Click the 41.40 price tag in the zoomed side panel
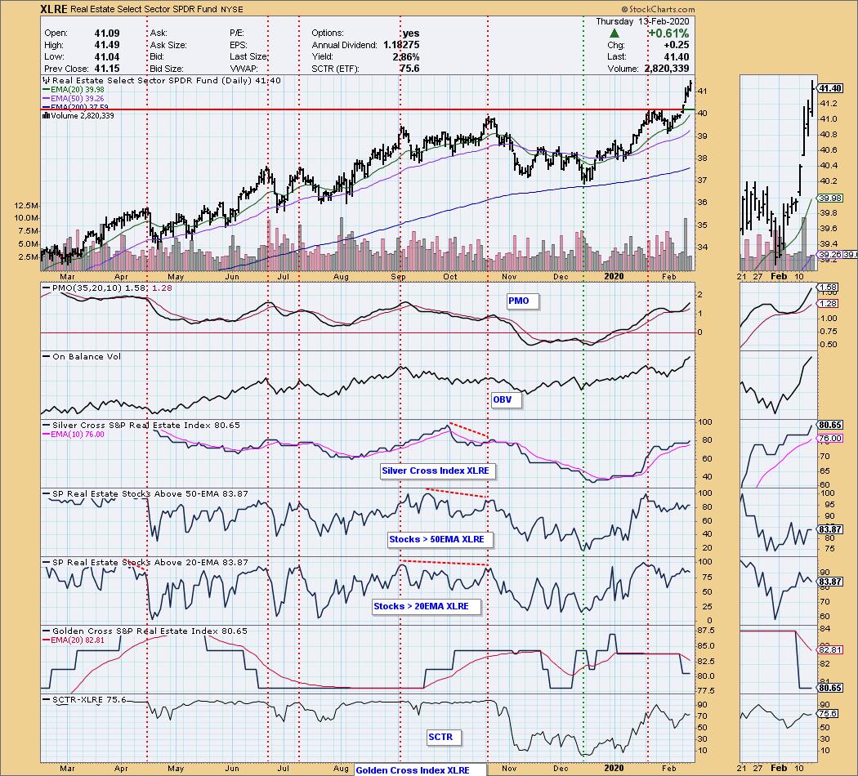 pyautogui.click(x=831, y=88)
